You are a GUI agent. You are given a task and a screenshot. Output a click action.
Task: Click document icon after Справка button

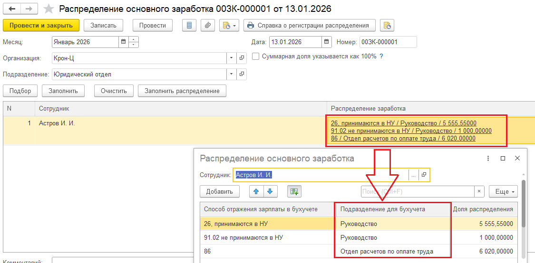pyautogui.click(x=387, y=25)
